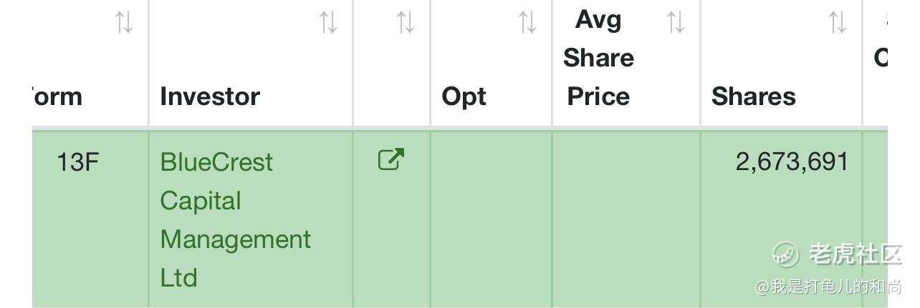The image size is (920, 308).
Task: Click the Avg Share Price header label
Action: [598, 58]
